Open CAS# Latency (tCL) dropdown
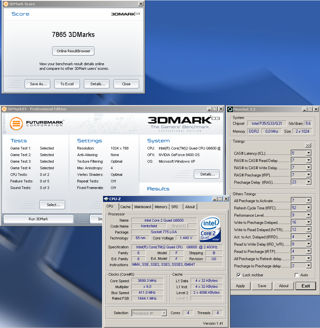 pyautogui.click(x=308, y=153)
